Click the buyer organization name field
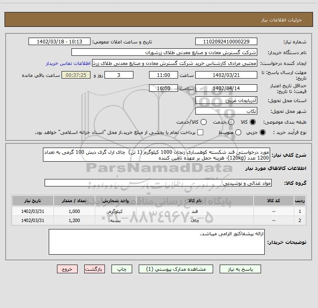 pyautogui.click(x=164, y=53)
